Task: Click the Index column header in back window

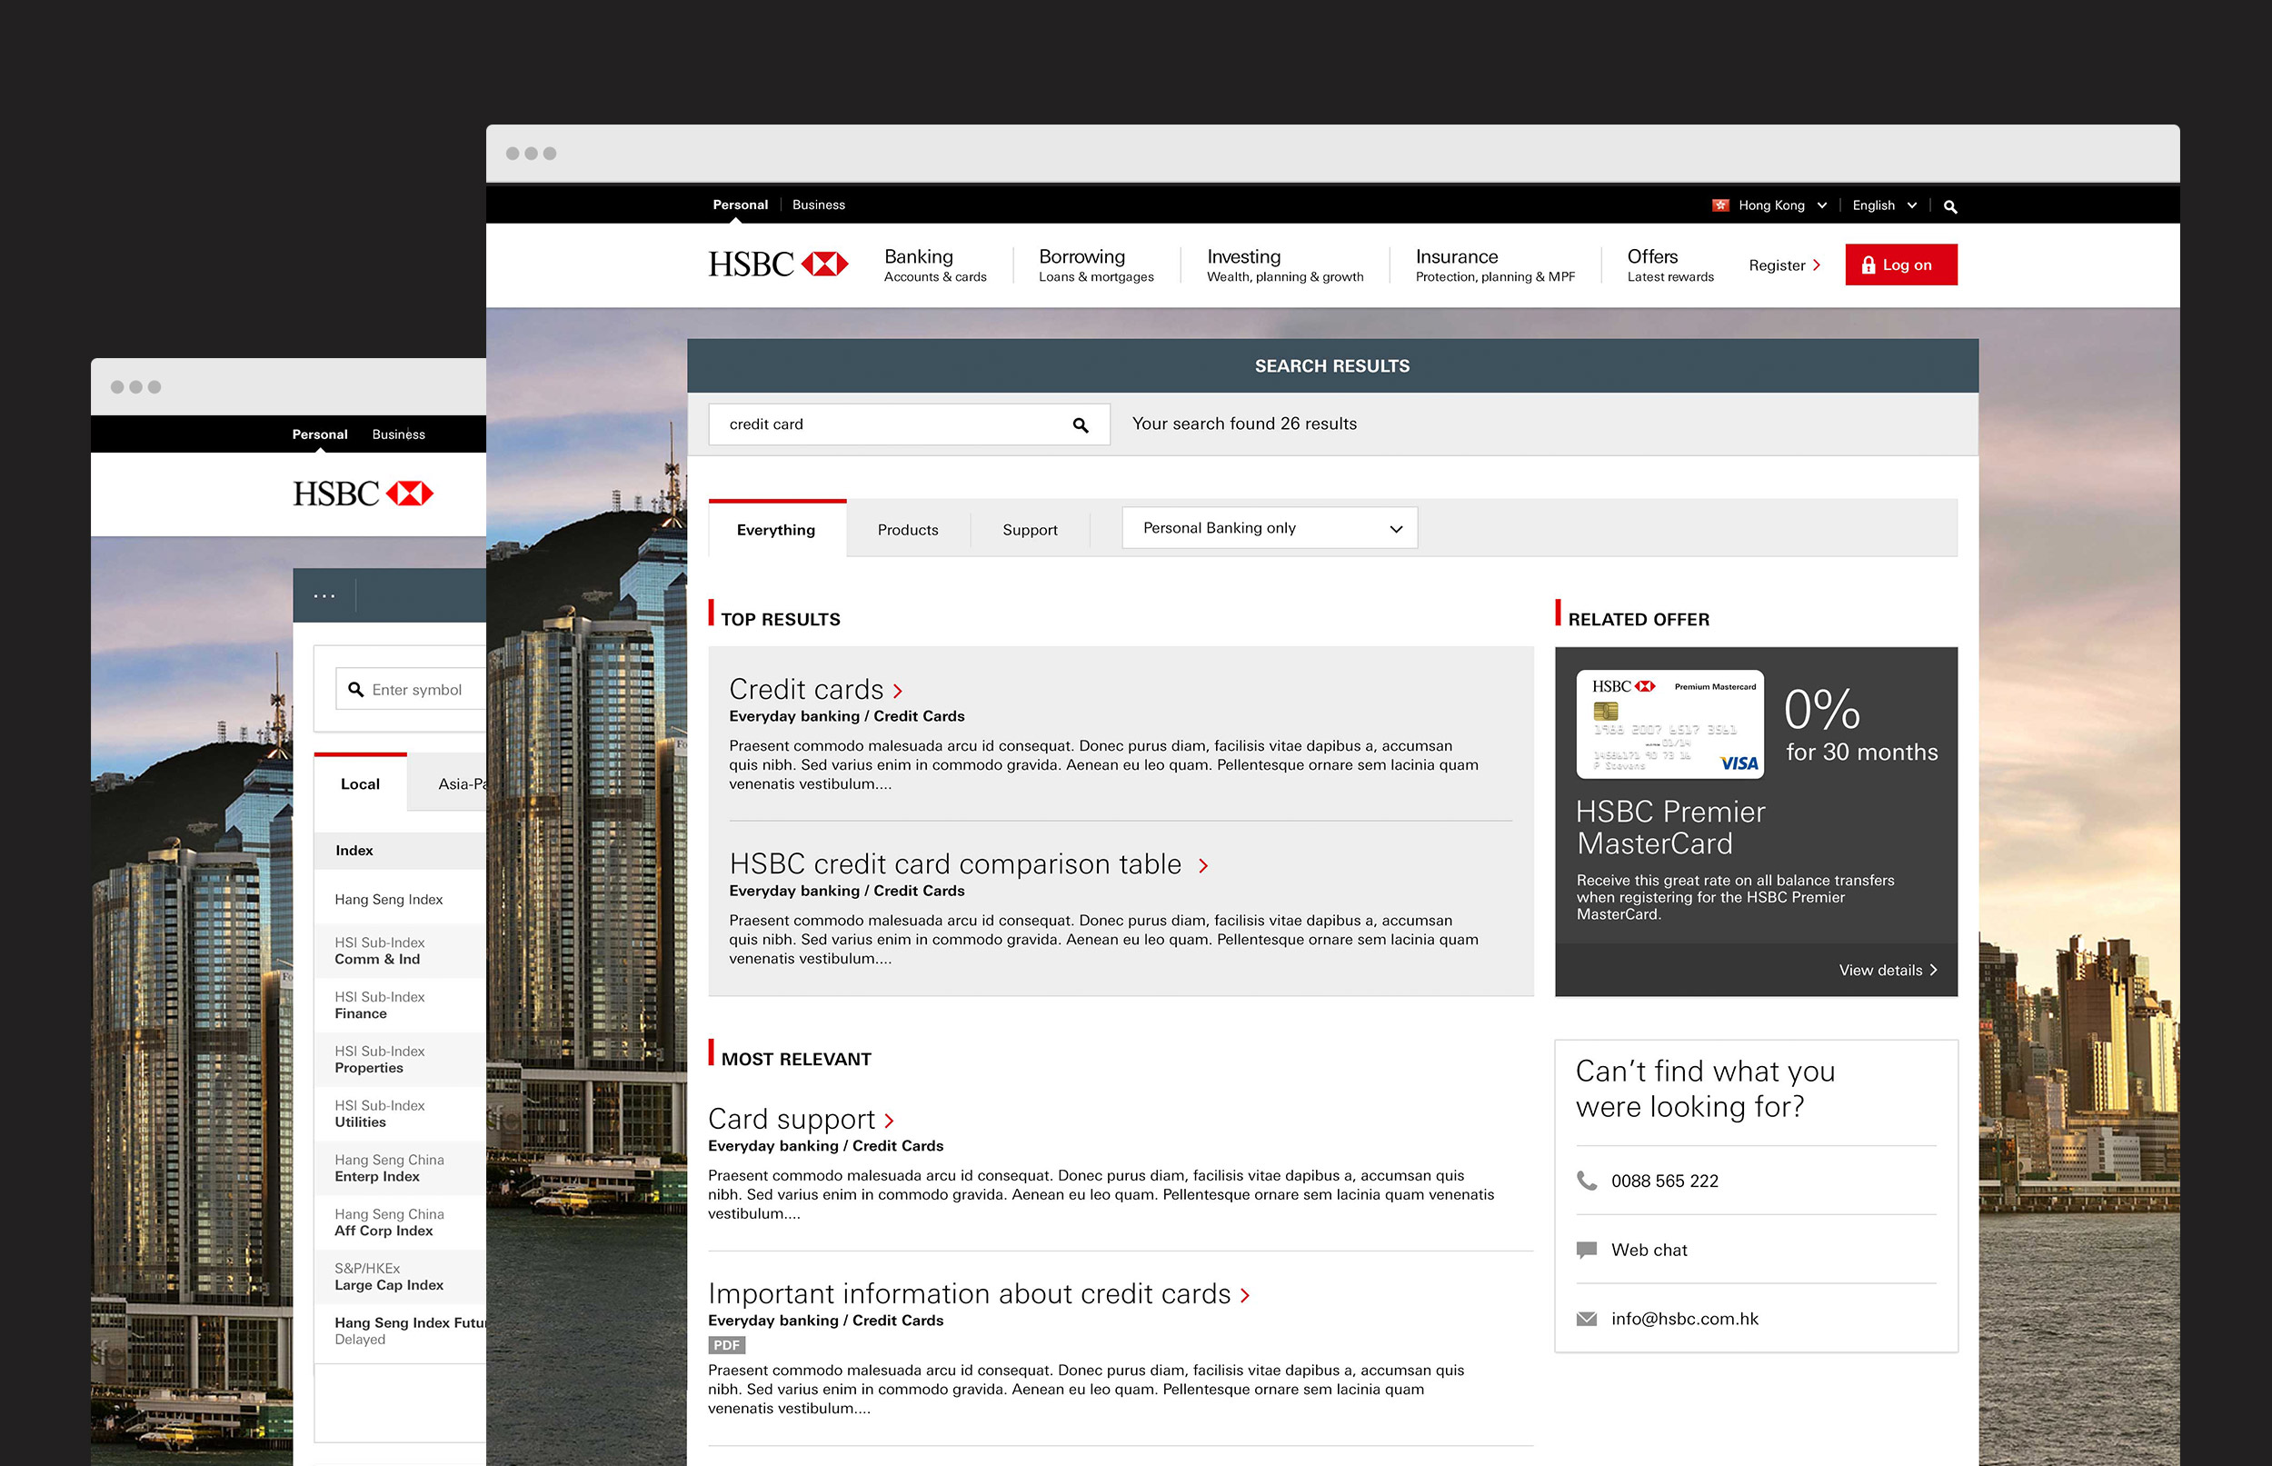Action: click(354, 850)
